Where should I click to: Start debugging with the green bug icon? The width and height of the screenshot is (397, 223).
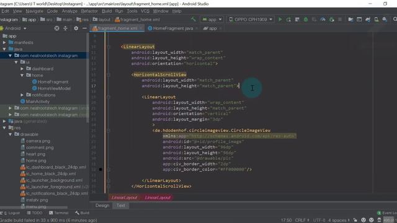(306, 19)
